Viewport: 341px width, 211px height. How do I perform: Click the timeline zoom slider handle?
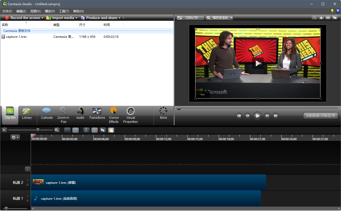38,130
